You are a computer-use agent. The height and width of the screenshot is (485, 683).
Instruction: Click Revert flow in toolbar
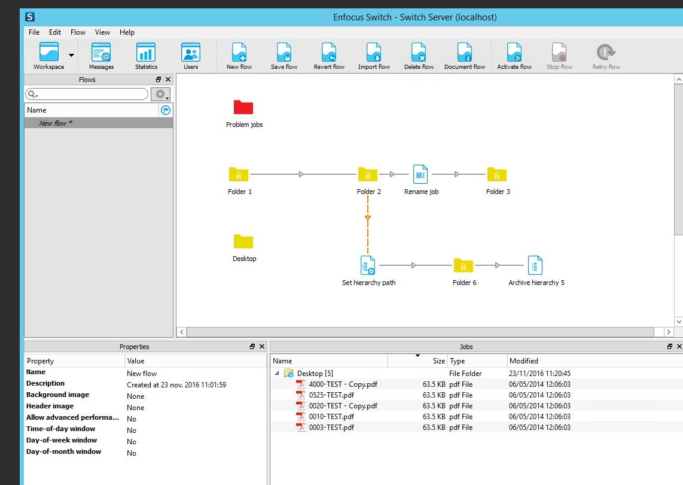tap(329, 56)
